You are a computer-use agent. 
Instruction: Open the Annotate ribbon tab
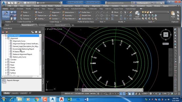click(x=20, y=9)
